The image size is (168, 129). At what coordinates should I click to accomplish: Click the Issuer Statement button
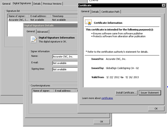[x=150, y=93]
